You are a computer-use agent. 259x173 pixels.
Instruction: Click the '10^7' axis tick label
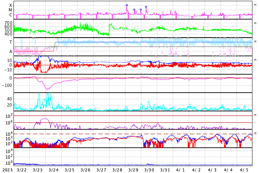point(9,116)
